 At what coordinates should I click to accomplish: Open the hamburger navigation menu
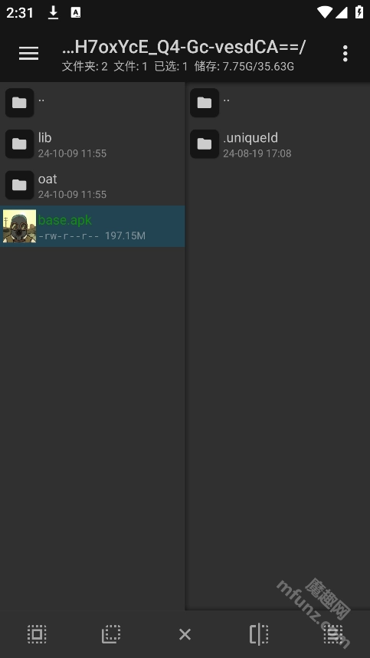[x=28, y=53]
